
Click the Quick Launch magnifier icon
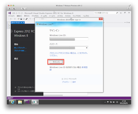(x=117, y=13)
